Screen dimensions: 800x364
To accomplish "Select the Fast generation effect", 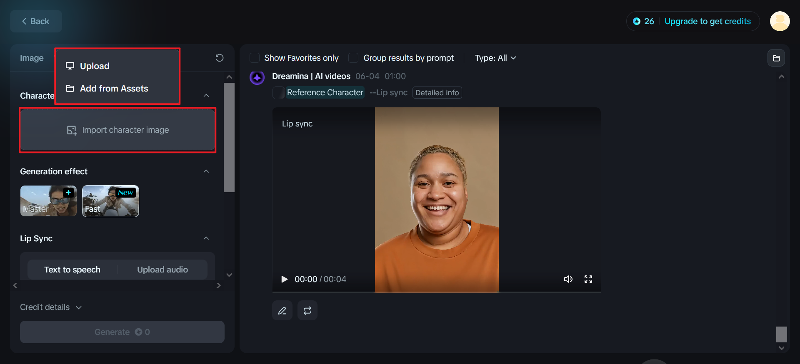I will 110,201.
